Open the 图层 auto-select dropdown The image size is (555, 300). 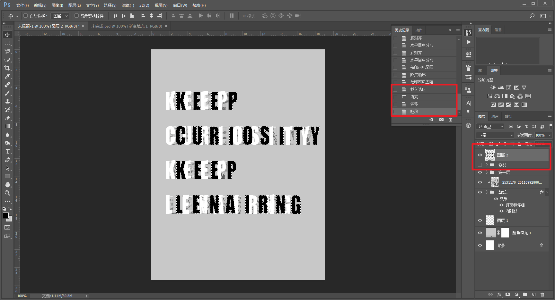tap(60, 16)
